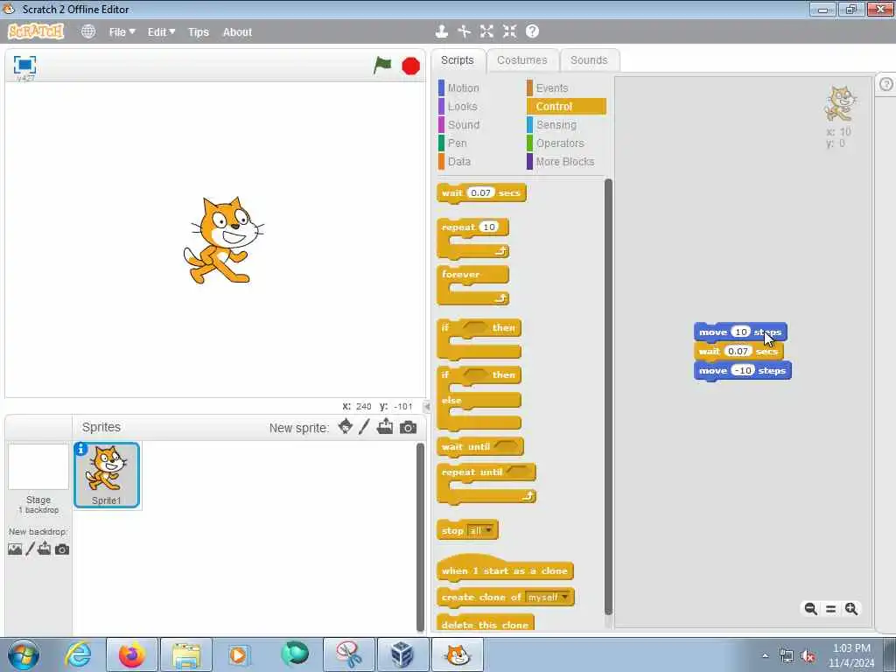This screenshot has width=896, height=672.
Task: Paint a new sprite
Action: tap(364, 427)
